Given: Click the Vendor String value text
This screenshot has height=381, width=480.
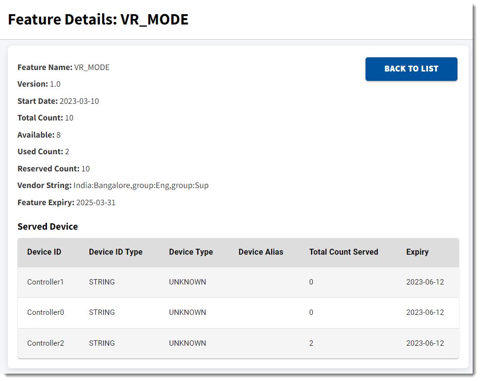Looking at the screenshot, I should pos(141,186).
